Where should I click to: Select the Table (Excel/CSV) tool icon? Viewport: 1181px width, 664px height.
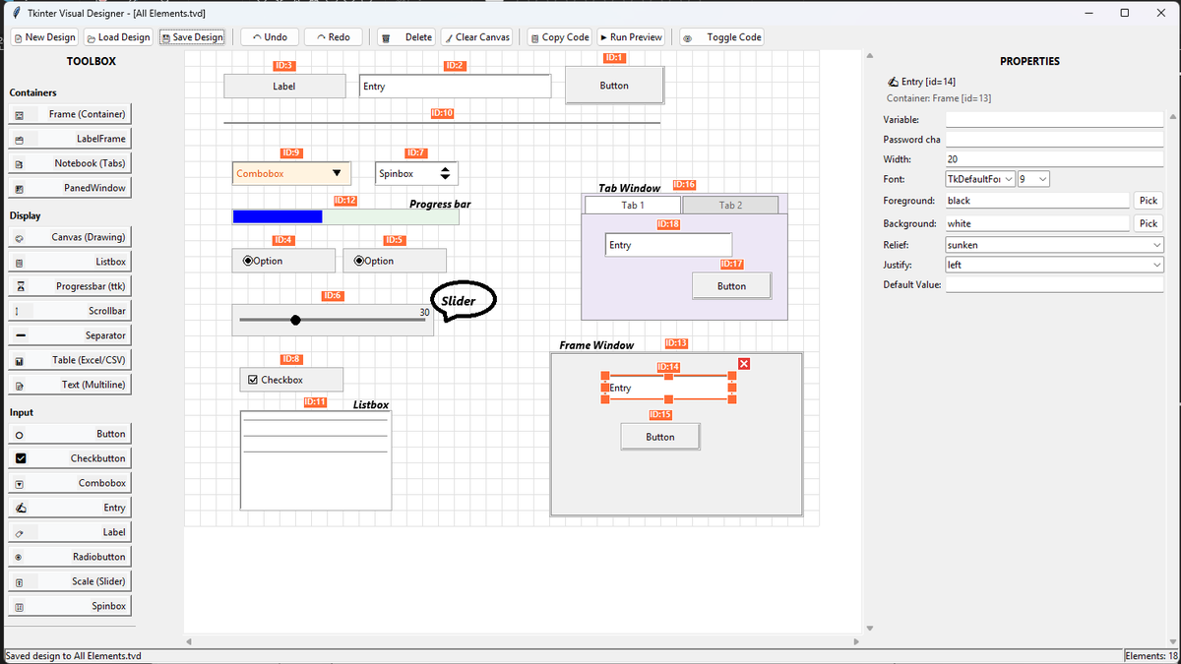tap(19, 361)
